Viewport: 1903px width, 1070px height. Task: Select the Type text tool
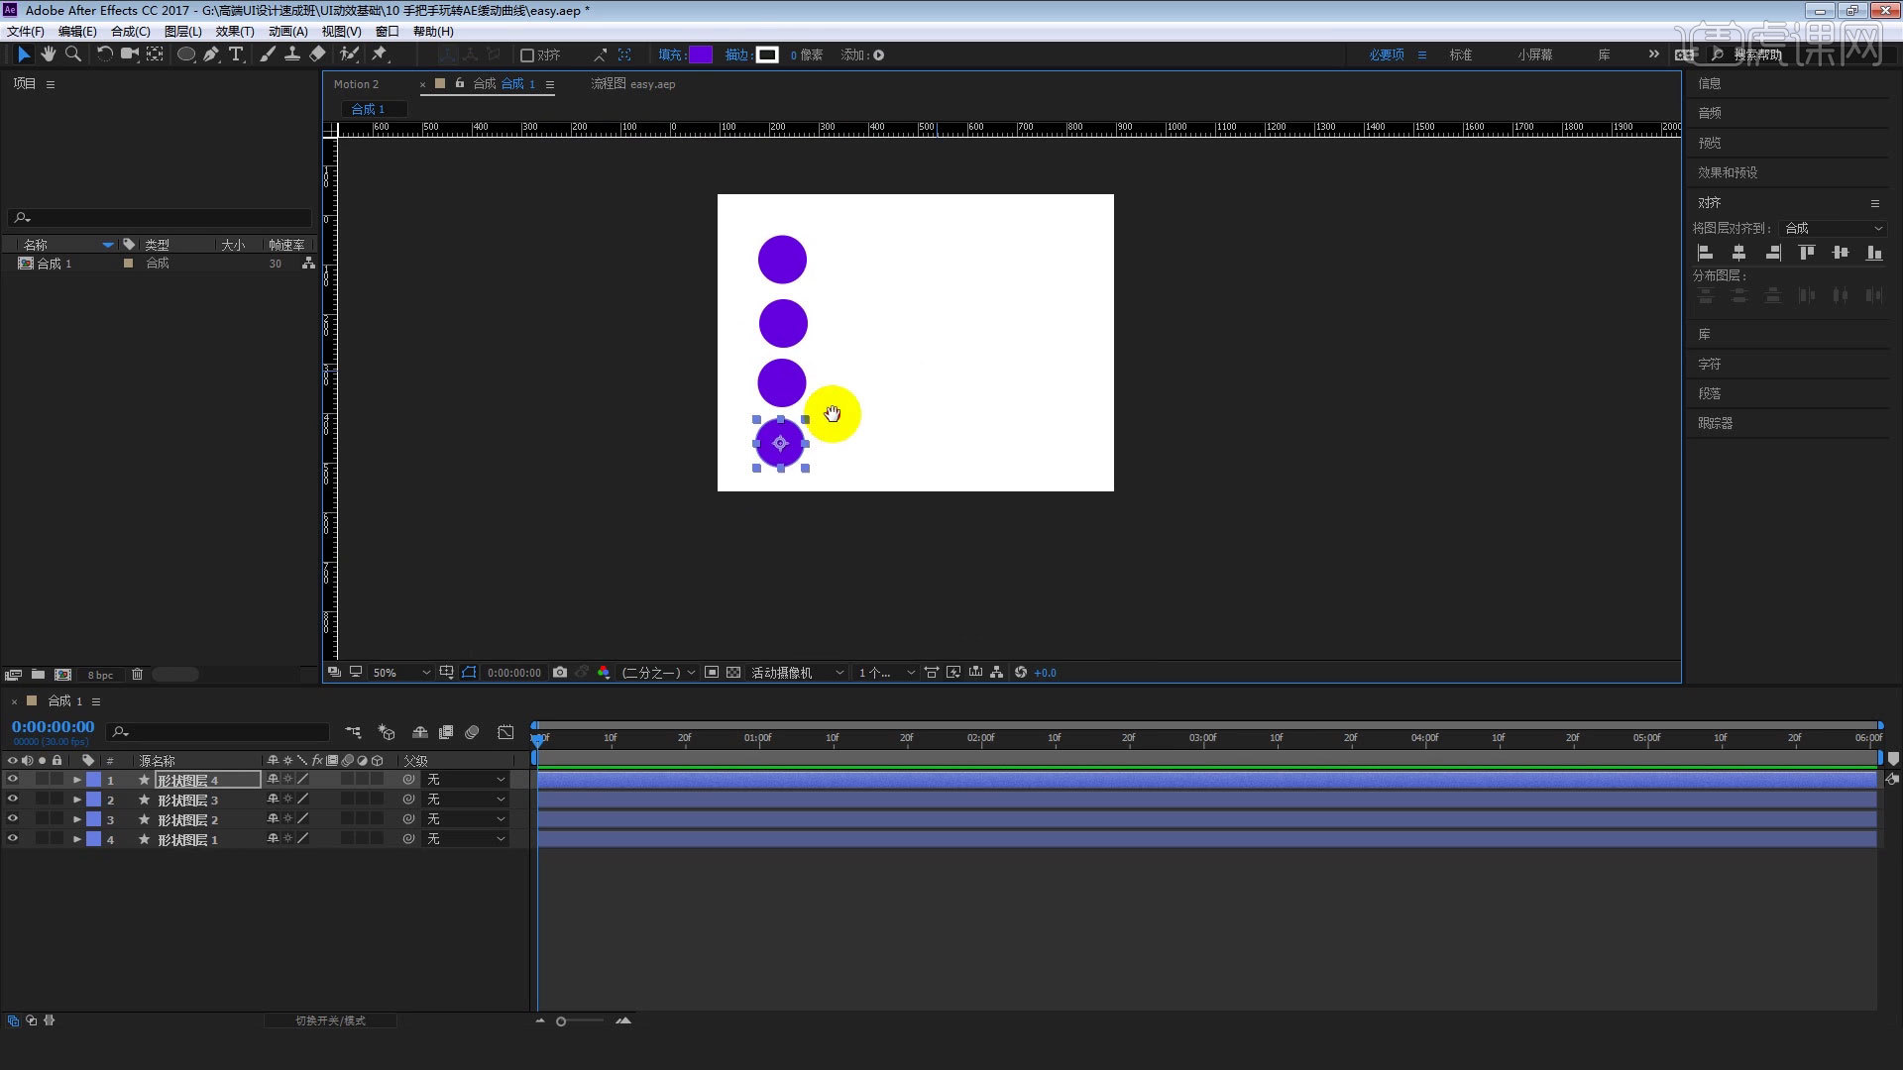pyautogui.click(x=236, y=54)
